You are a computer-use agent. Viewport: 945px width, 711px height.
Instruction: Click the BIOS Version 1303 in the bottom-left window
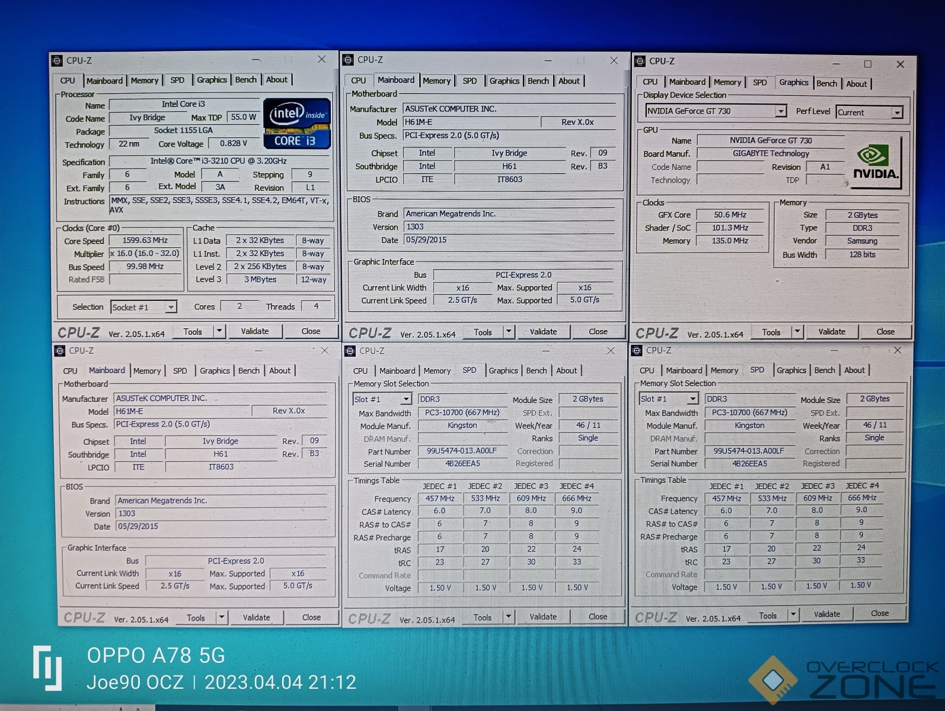(x=221, y=514)
